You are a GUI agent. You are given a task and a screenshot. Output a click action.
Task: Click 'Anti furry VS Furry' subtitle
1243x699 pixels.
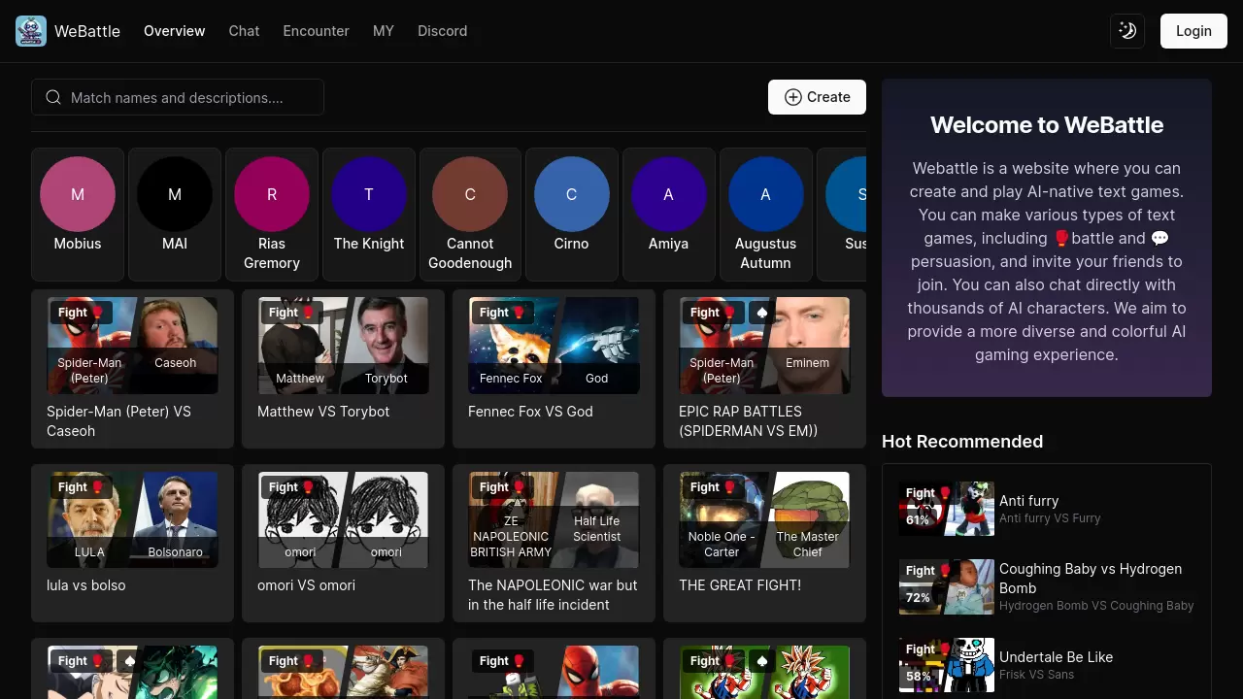(x=1050, y=518)
